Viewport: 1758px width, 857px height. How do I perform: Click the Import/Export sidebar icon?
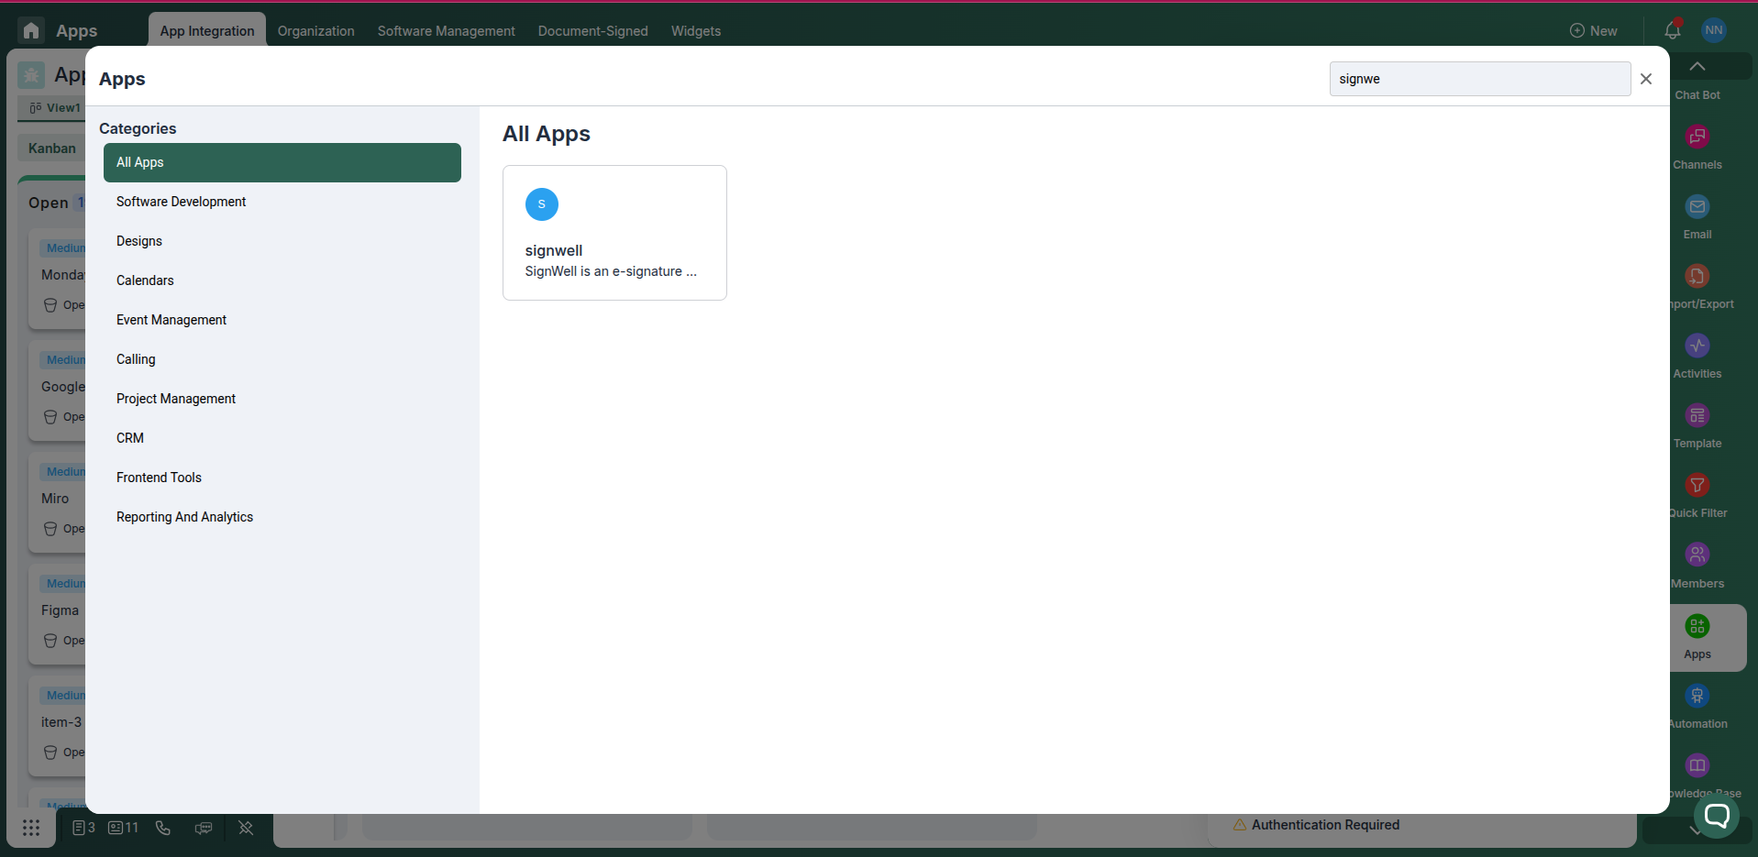(x=1697, y=277)
